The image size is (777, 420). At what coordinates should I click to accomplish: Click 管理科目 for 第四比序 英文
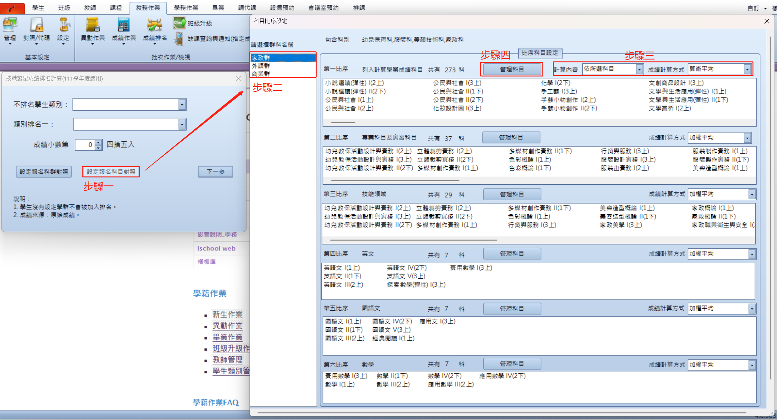pyautogui.click(x=512, y=254)
